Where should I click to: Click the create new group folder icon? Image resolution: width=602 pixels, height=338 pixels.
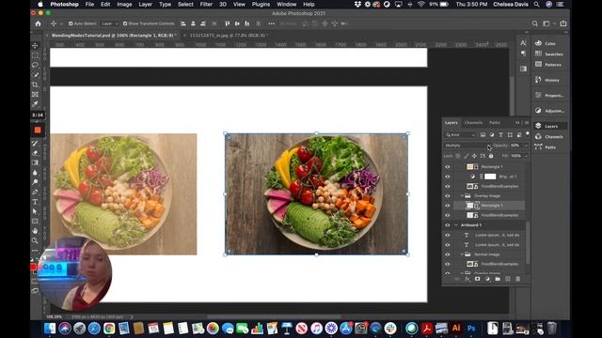point(498,279)
